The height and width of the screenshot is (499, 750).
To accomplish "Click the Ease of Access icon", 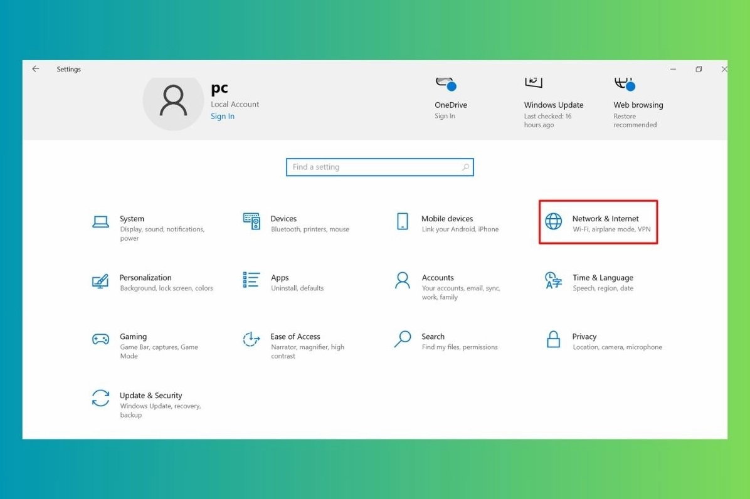I will tap(251, 339).
